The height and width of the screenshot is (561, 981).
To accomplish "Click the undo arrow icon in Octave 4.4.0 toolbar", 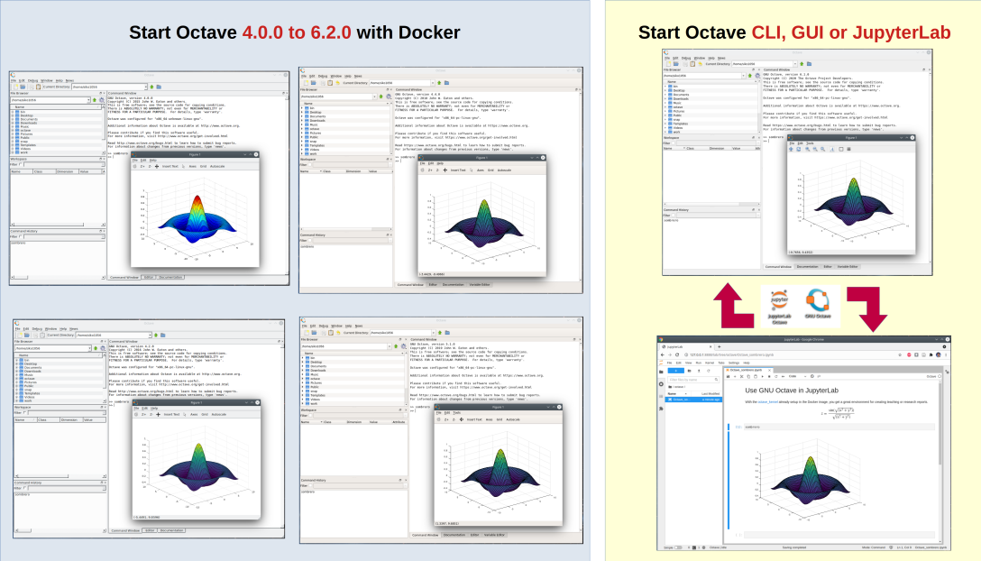I will pyautogui.click(x=338, y=83).
